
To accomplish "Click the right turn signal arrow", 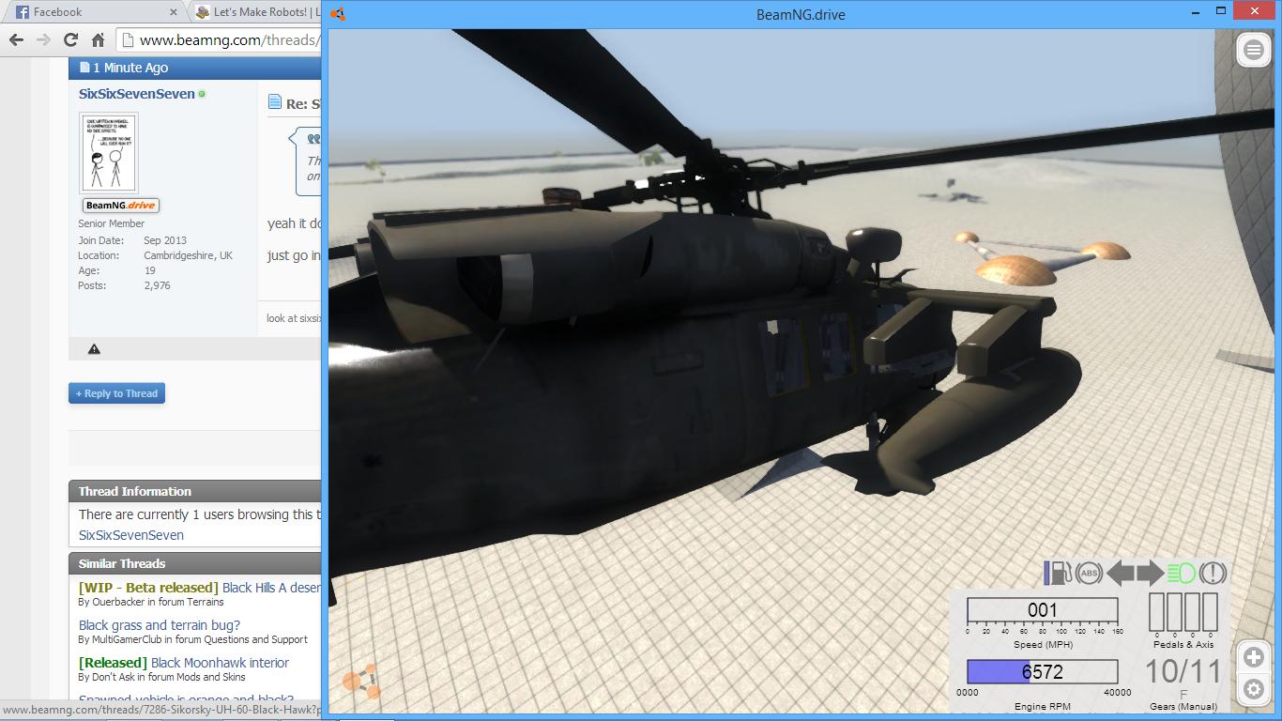I will (1150, 573).
